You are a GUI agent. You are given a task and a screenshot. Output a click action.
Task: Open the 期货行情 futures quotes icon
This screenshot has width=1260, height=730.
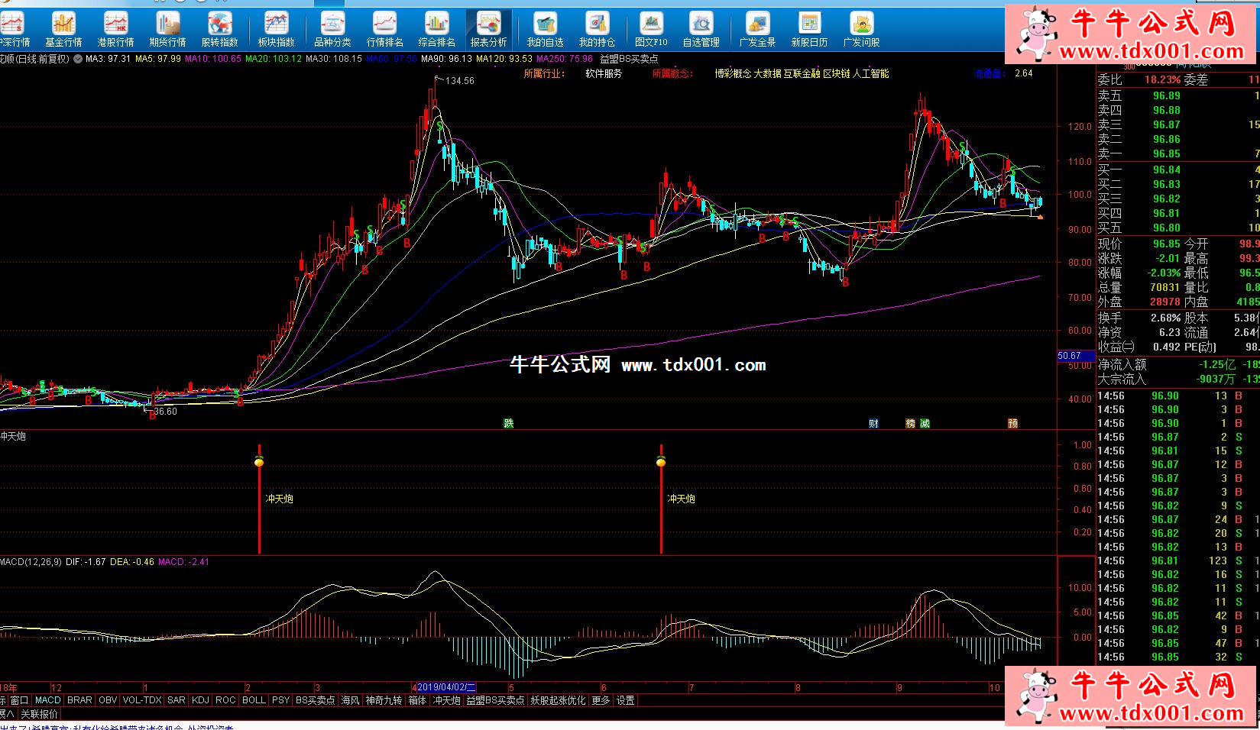coord(167,29)
